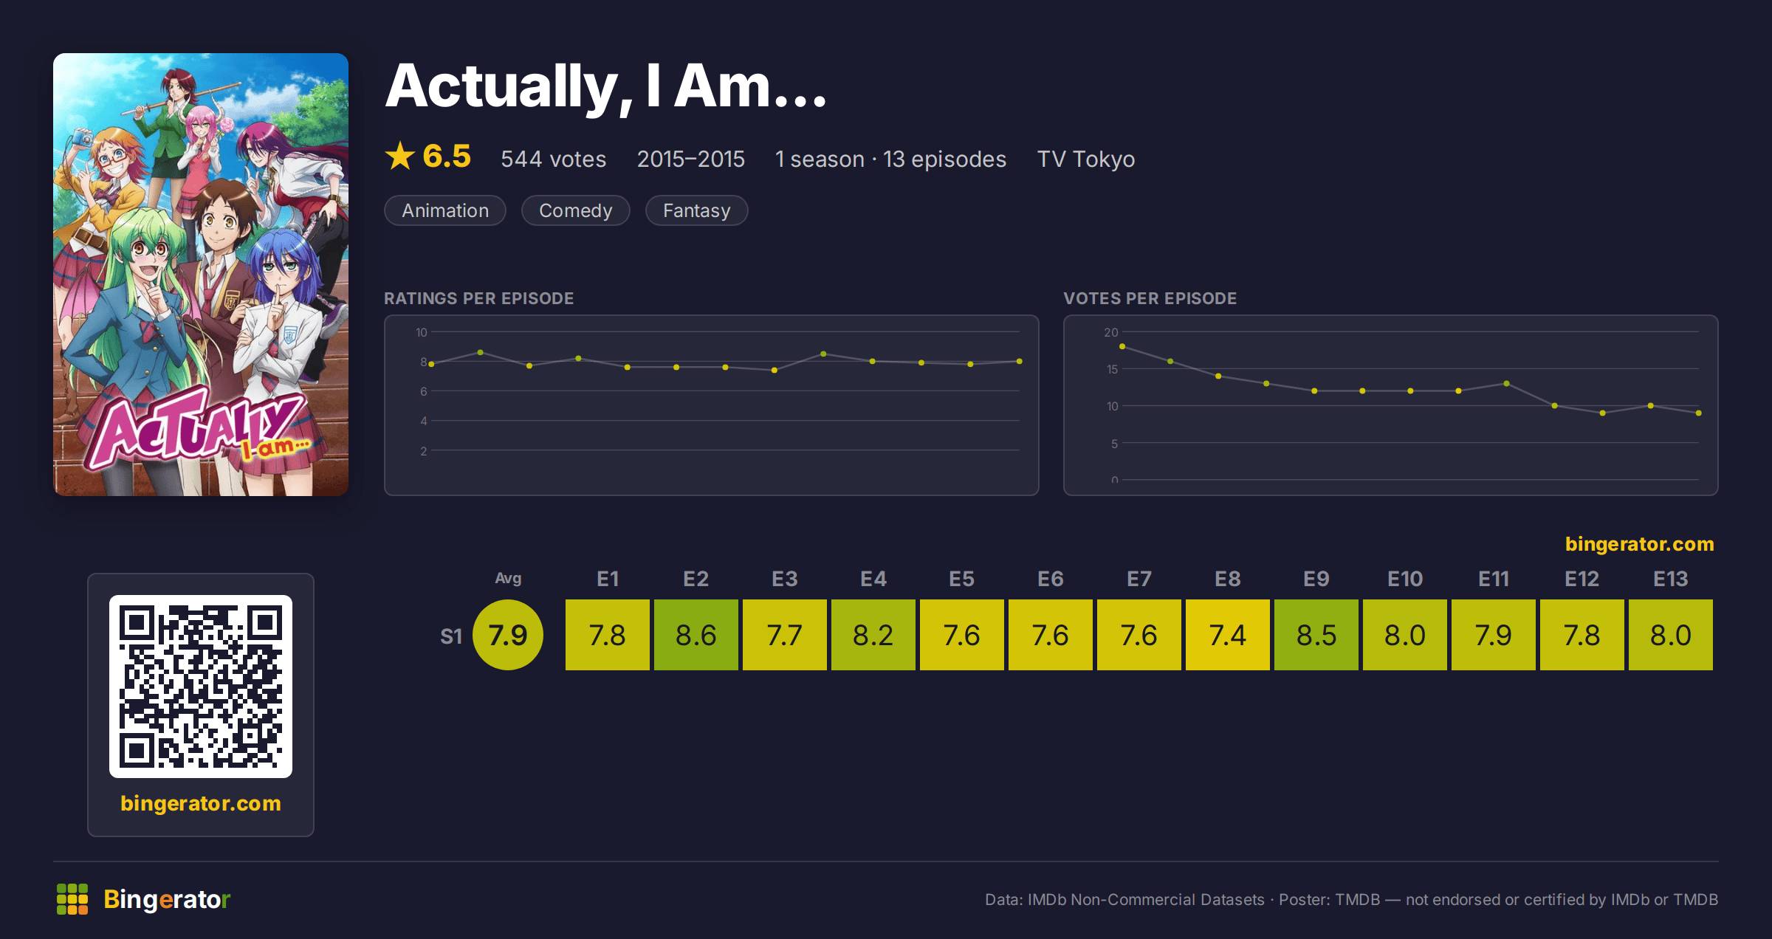The image size is (1772, 939).
Task: Open bingerator.com link under QR code
Action: pyautogui.click(x=201, y=803)
